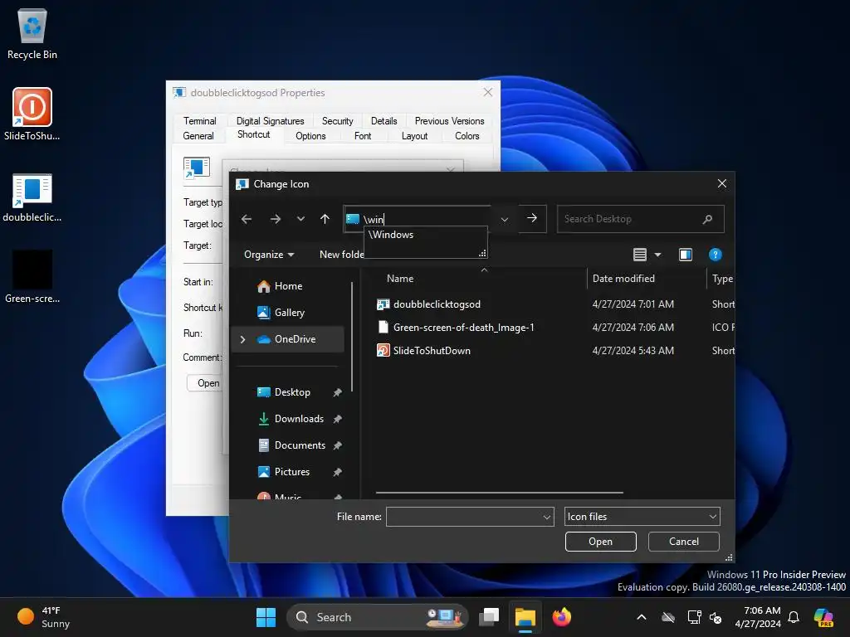
Task: Go up one folder level
Action: (325, 219)
